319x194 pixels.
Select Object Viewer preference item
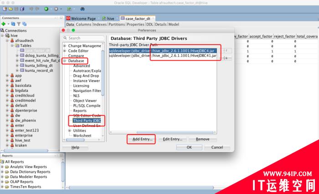point(85,101)
